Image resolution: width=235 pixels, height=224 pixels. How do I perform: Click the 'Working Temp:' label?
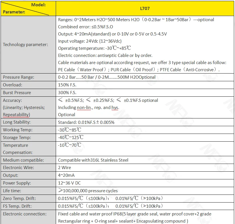pos(17,130)
